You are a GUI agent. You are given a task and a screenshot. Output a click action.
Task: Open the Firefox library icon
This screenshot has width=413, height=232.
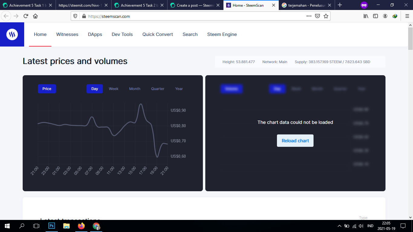(366, 16)
